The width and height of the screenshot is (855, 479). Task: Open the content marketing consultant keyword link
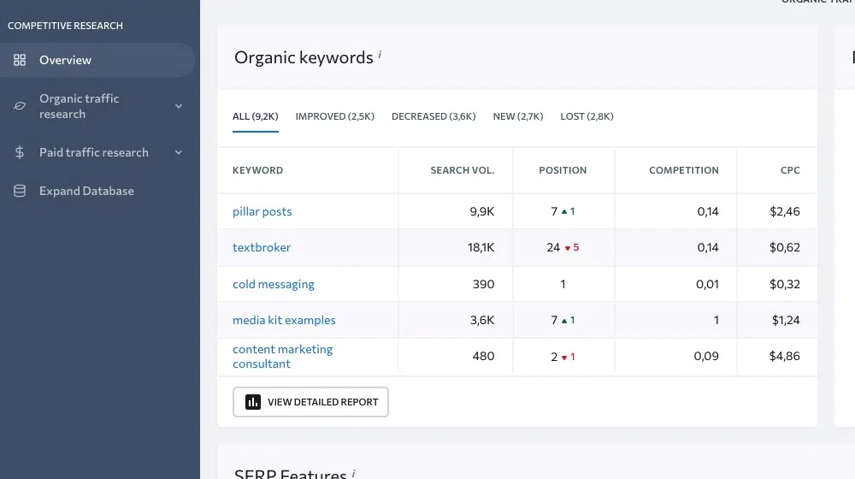coord(282,356)
